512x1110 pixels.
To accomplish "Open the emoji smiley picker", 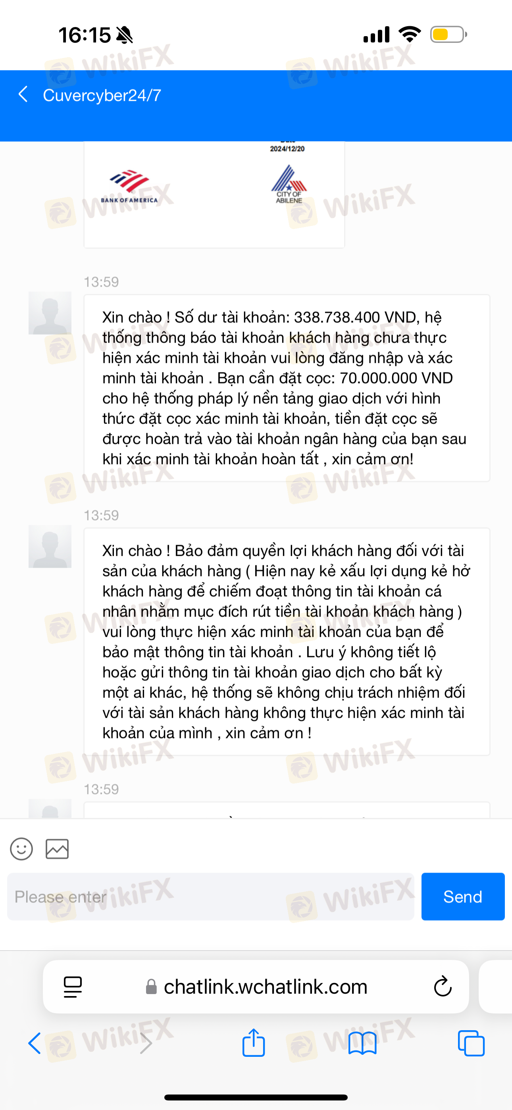I will point(21,849).
